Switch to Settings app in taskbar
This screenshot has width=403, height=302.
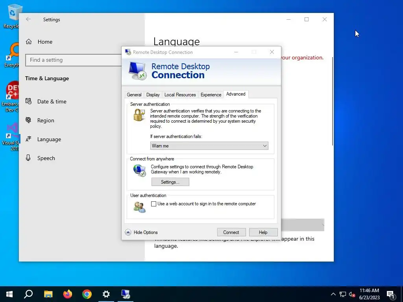click(106, 294)
